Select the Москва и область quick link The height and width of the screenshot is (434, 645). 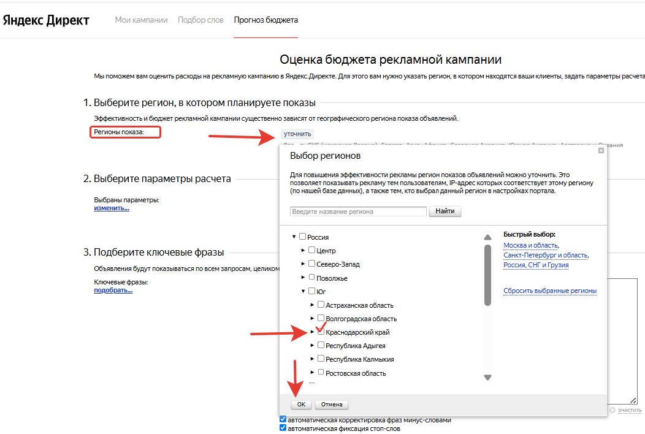click(x=530, y=245)
